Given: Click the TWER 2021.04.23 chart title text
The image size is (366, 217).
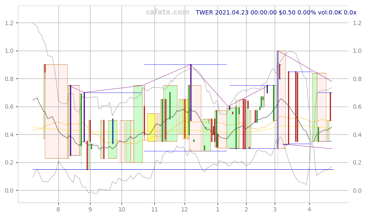Looking at the screenshot, I should coord(276,12).
